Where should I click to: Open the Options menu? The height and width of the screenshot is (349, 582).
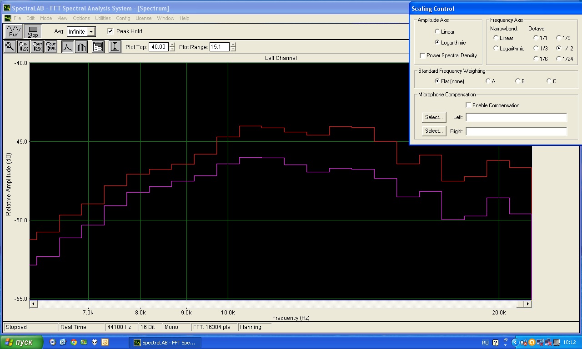point(81,18)
